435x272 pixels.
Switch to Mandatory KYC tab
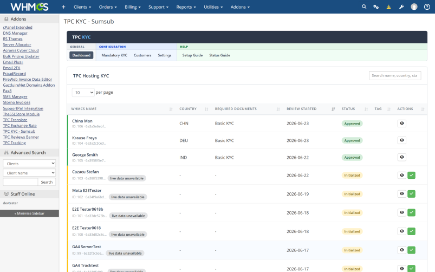[114, 55]
